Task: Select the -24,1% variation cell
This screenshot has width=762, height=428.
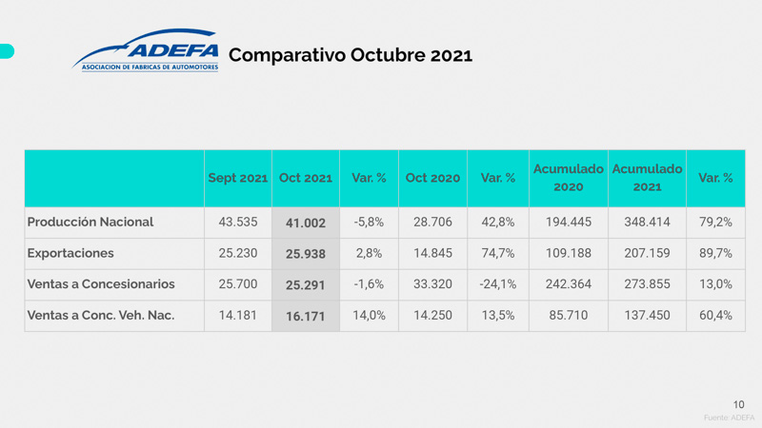Action: tap(497, 283)
